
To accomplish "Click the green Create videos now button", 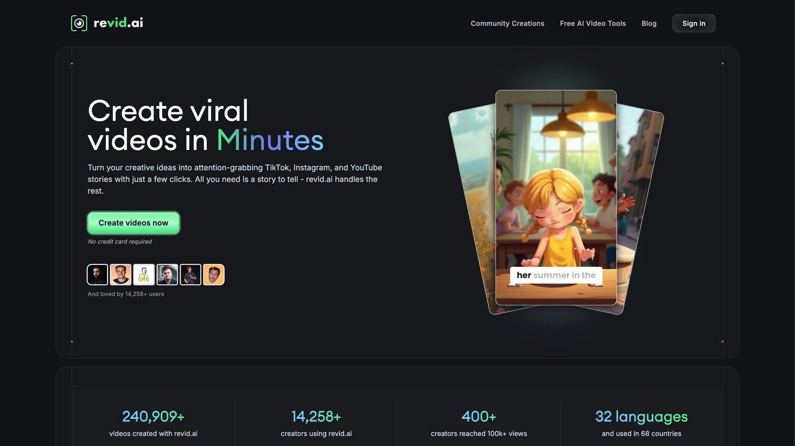I will pos(133,223).
